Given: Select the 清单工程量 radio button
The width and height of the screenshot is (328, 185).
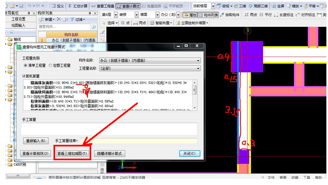Looking at the screenshot, I should [35, 65].
